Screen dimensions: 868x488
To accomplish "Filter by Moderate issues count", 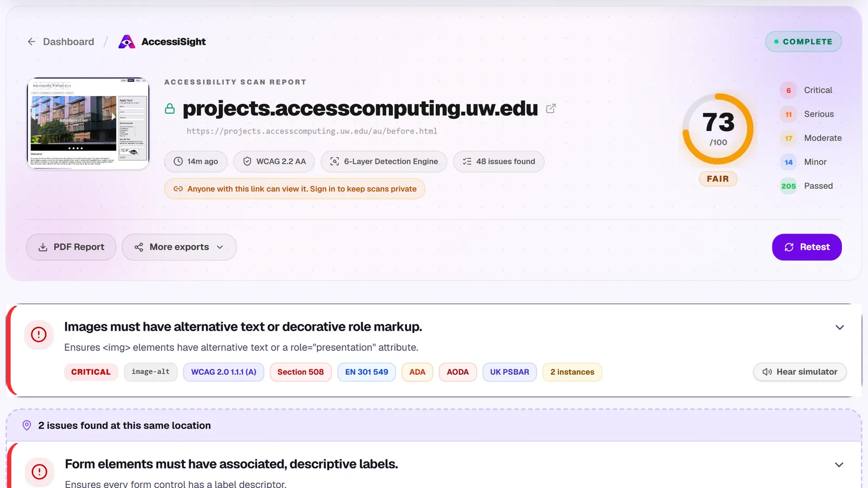I will tap(811, 138).
